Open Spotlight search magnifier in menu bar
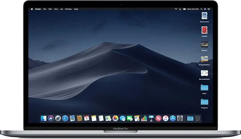Image resolution: width=241 pixels, height=139 pixels. click(201, 9)
